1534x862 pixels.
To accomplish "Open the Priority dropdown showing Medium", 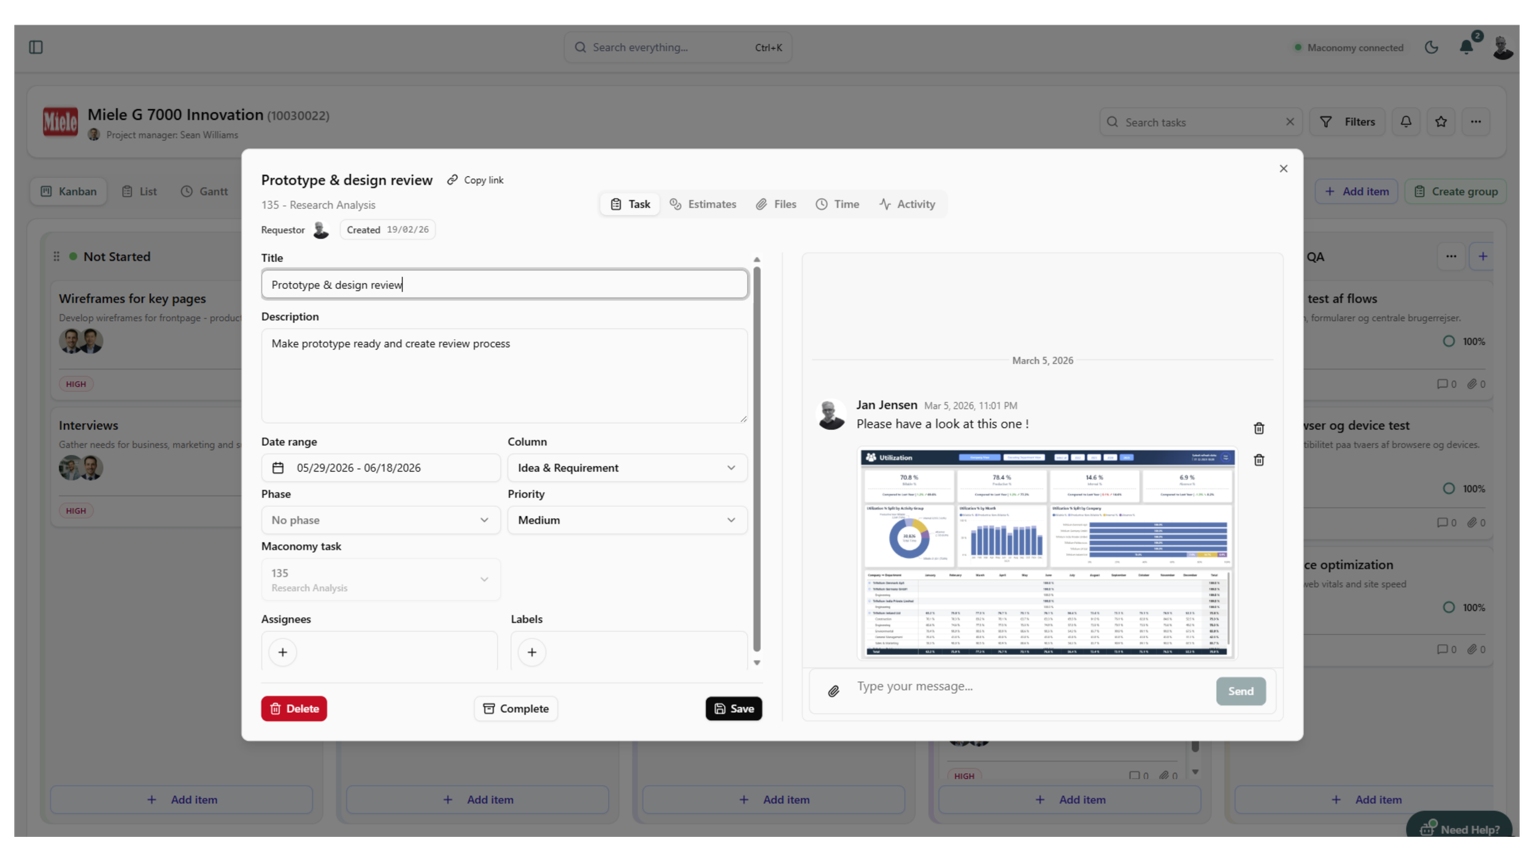I will point(626,520).
